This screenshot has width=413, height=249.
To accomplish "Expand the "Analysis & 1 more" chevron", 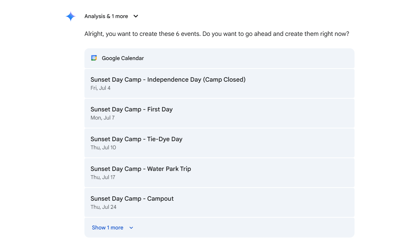I will (x=136, y=16).
